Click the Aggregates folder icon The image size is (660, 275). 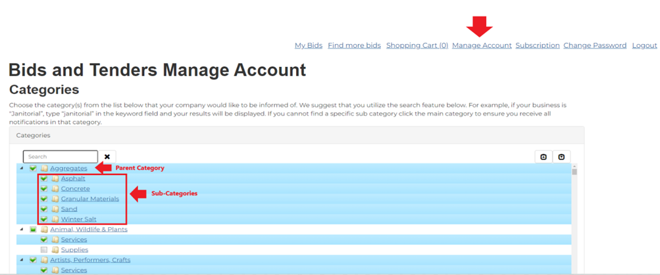point(44,169)
